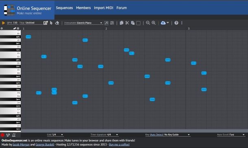248x148 pixels.
Task: Open the Time signature 4/4 dropdown
Action: (104, 135)
